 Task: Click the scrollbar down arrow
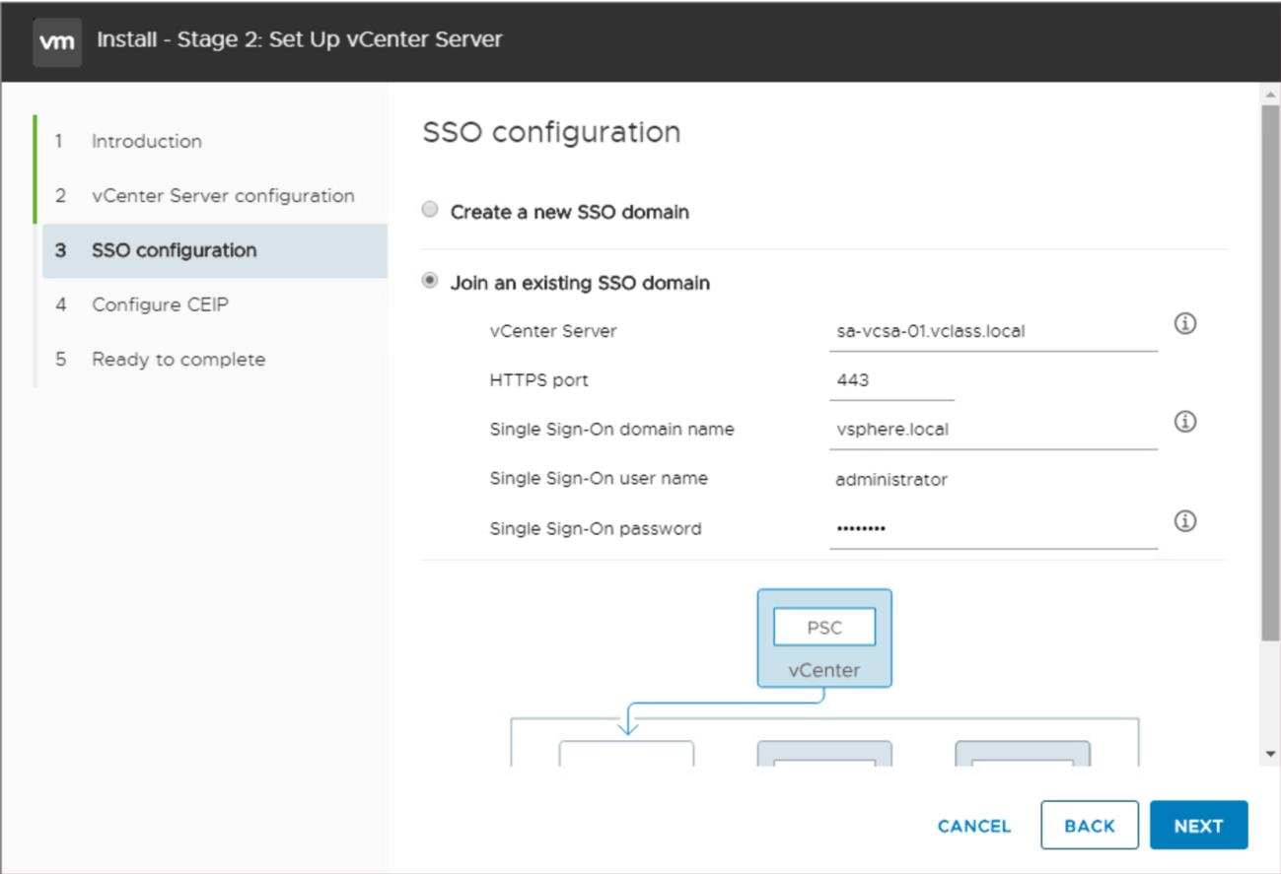pyautogui.click(x=1270, y=755)
